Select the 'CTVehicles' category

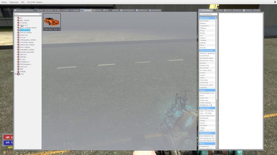point(23,23)
